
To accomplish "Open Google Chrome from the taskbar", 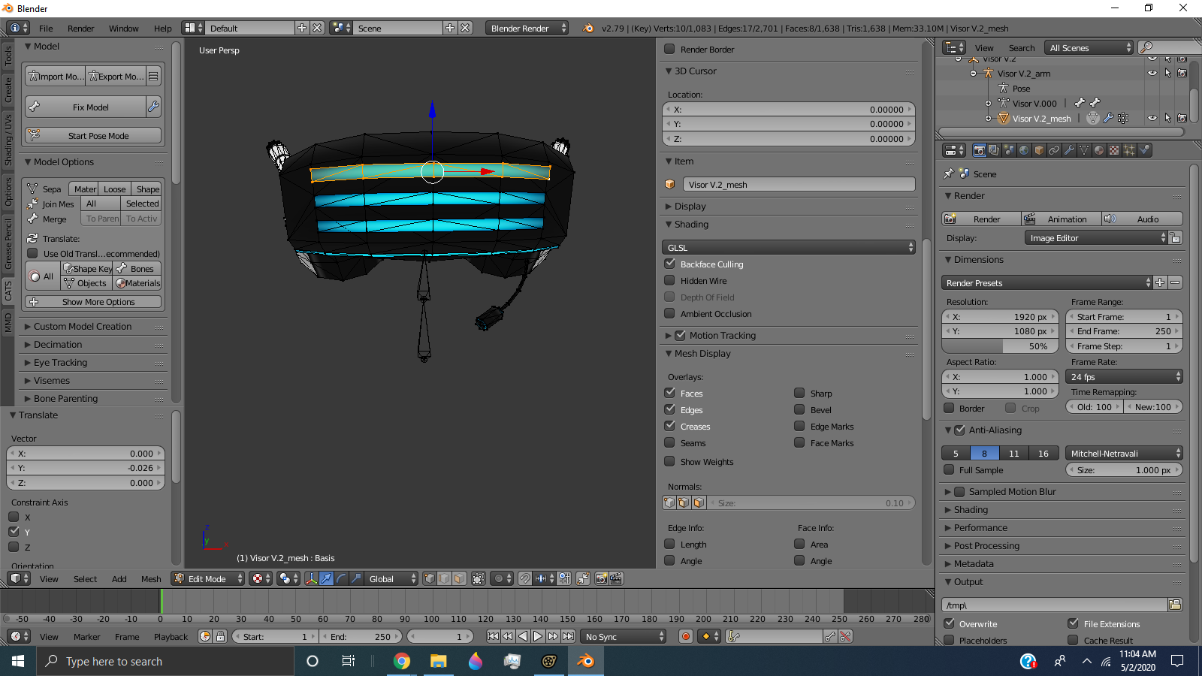I will click(x=402, y=661).
